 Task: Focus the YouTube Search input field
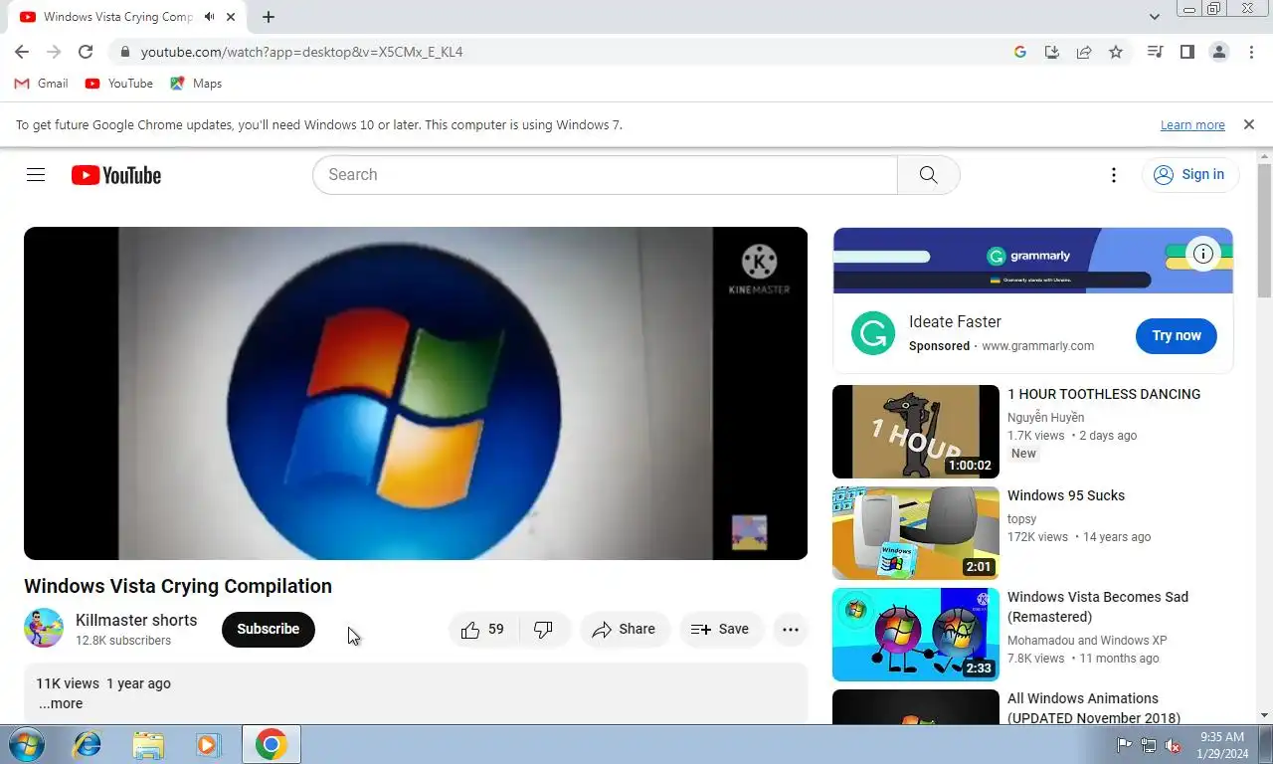click(x=605, y=175)
